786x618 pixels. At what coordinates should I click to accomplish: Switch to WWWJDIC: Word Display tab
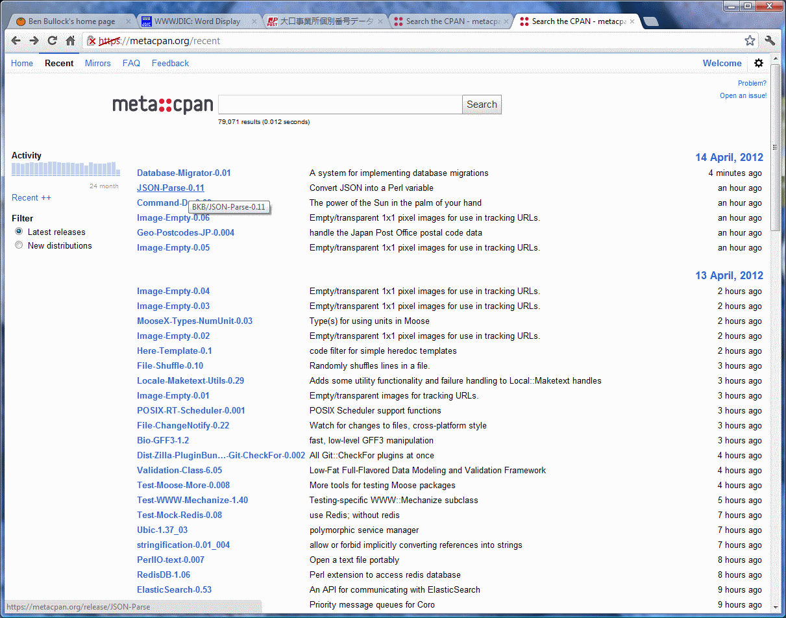197,21
